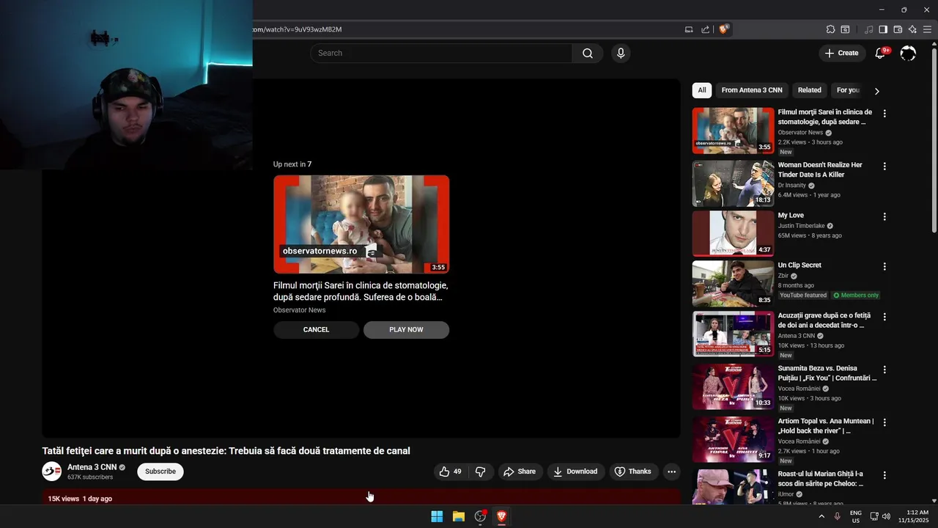The width and height of the screenshot is (938, 528).
Task: Open menu for Woman Doesn't Realize video
Action: coord(885,166)
